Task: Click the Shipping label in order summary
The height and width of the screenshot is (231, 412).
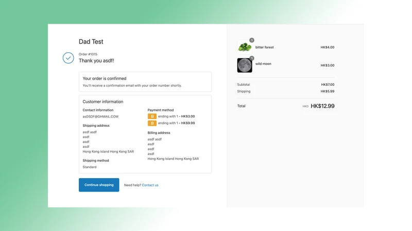Action: 244,91
